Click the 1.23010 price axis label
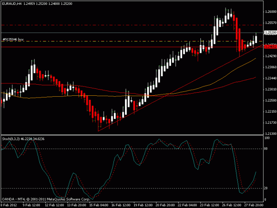 [x=270, y=90]
